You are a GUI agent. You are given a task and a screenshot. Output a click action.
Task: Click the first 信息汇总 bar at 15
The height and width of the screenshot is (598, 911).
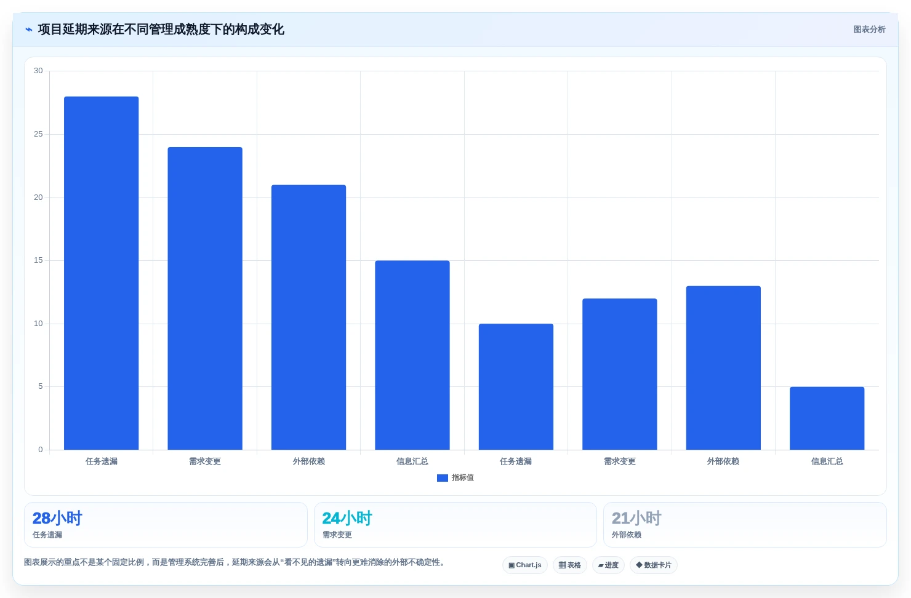(x=412, y=355)
